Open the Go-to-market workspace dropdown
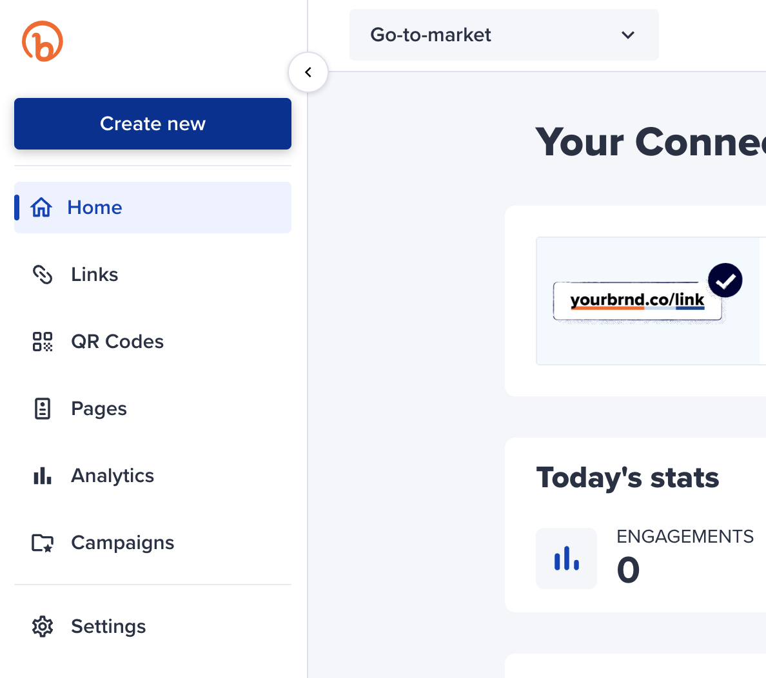This screenshot has height=678, width=766. 504,35
